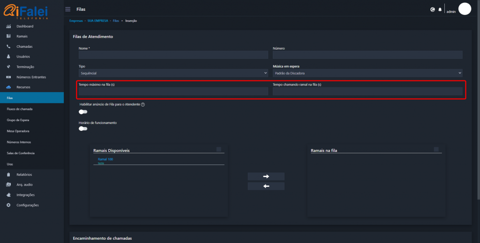Screen dimensions: 480x243
Task: Open the Música em espera dropdown
Action: tap(367, 73)
